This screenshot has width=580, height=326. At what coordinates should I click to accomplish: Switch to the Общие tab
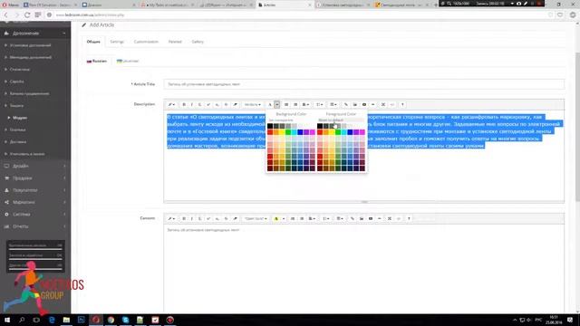93,42
